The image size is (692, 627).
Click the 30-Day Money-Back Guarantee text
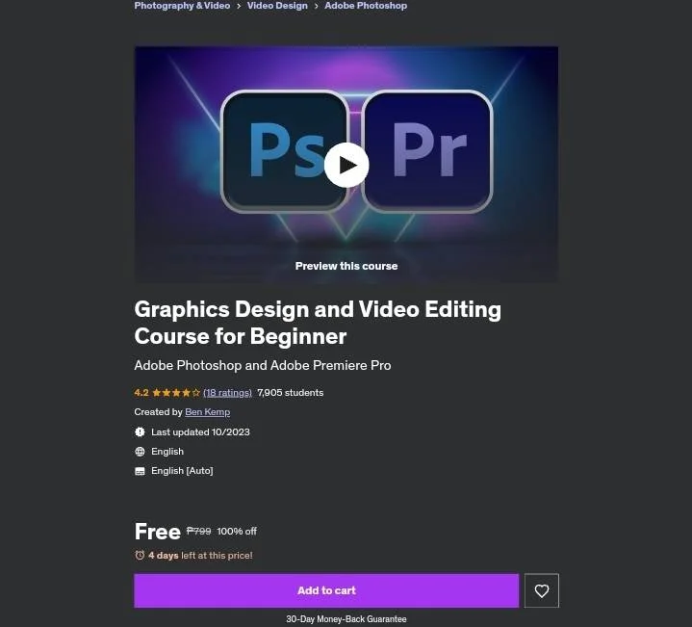pos(346,619)
